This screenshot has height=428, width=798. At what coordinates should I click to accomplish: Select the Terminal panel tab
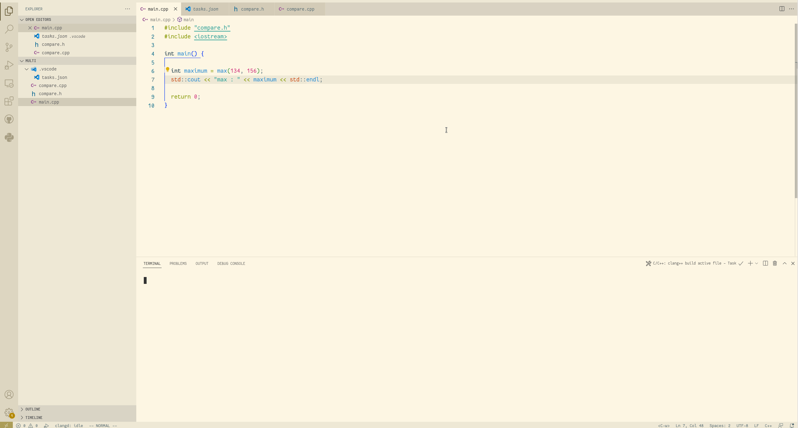coord(152,263)
